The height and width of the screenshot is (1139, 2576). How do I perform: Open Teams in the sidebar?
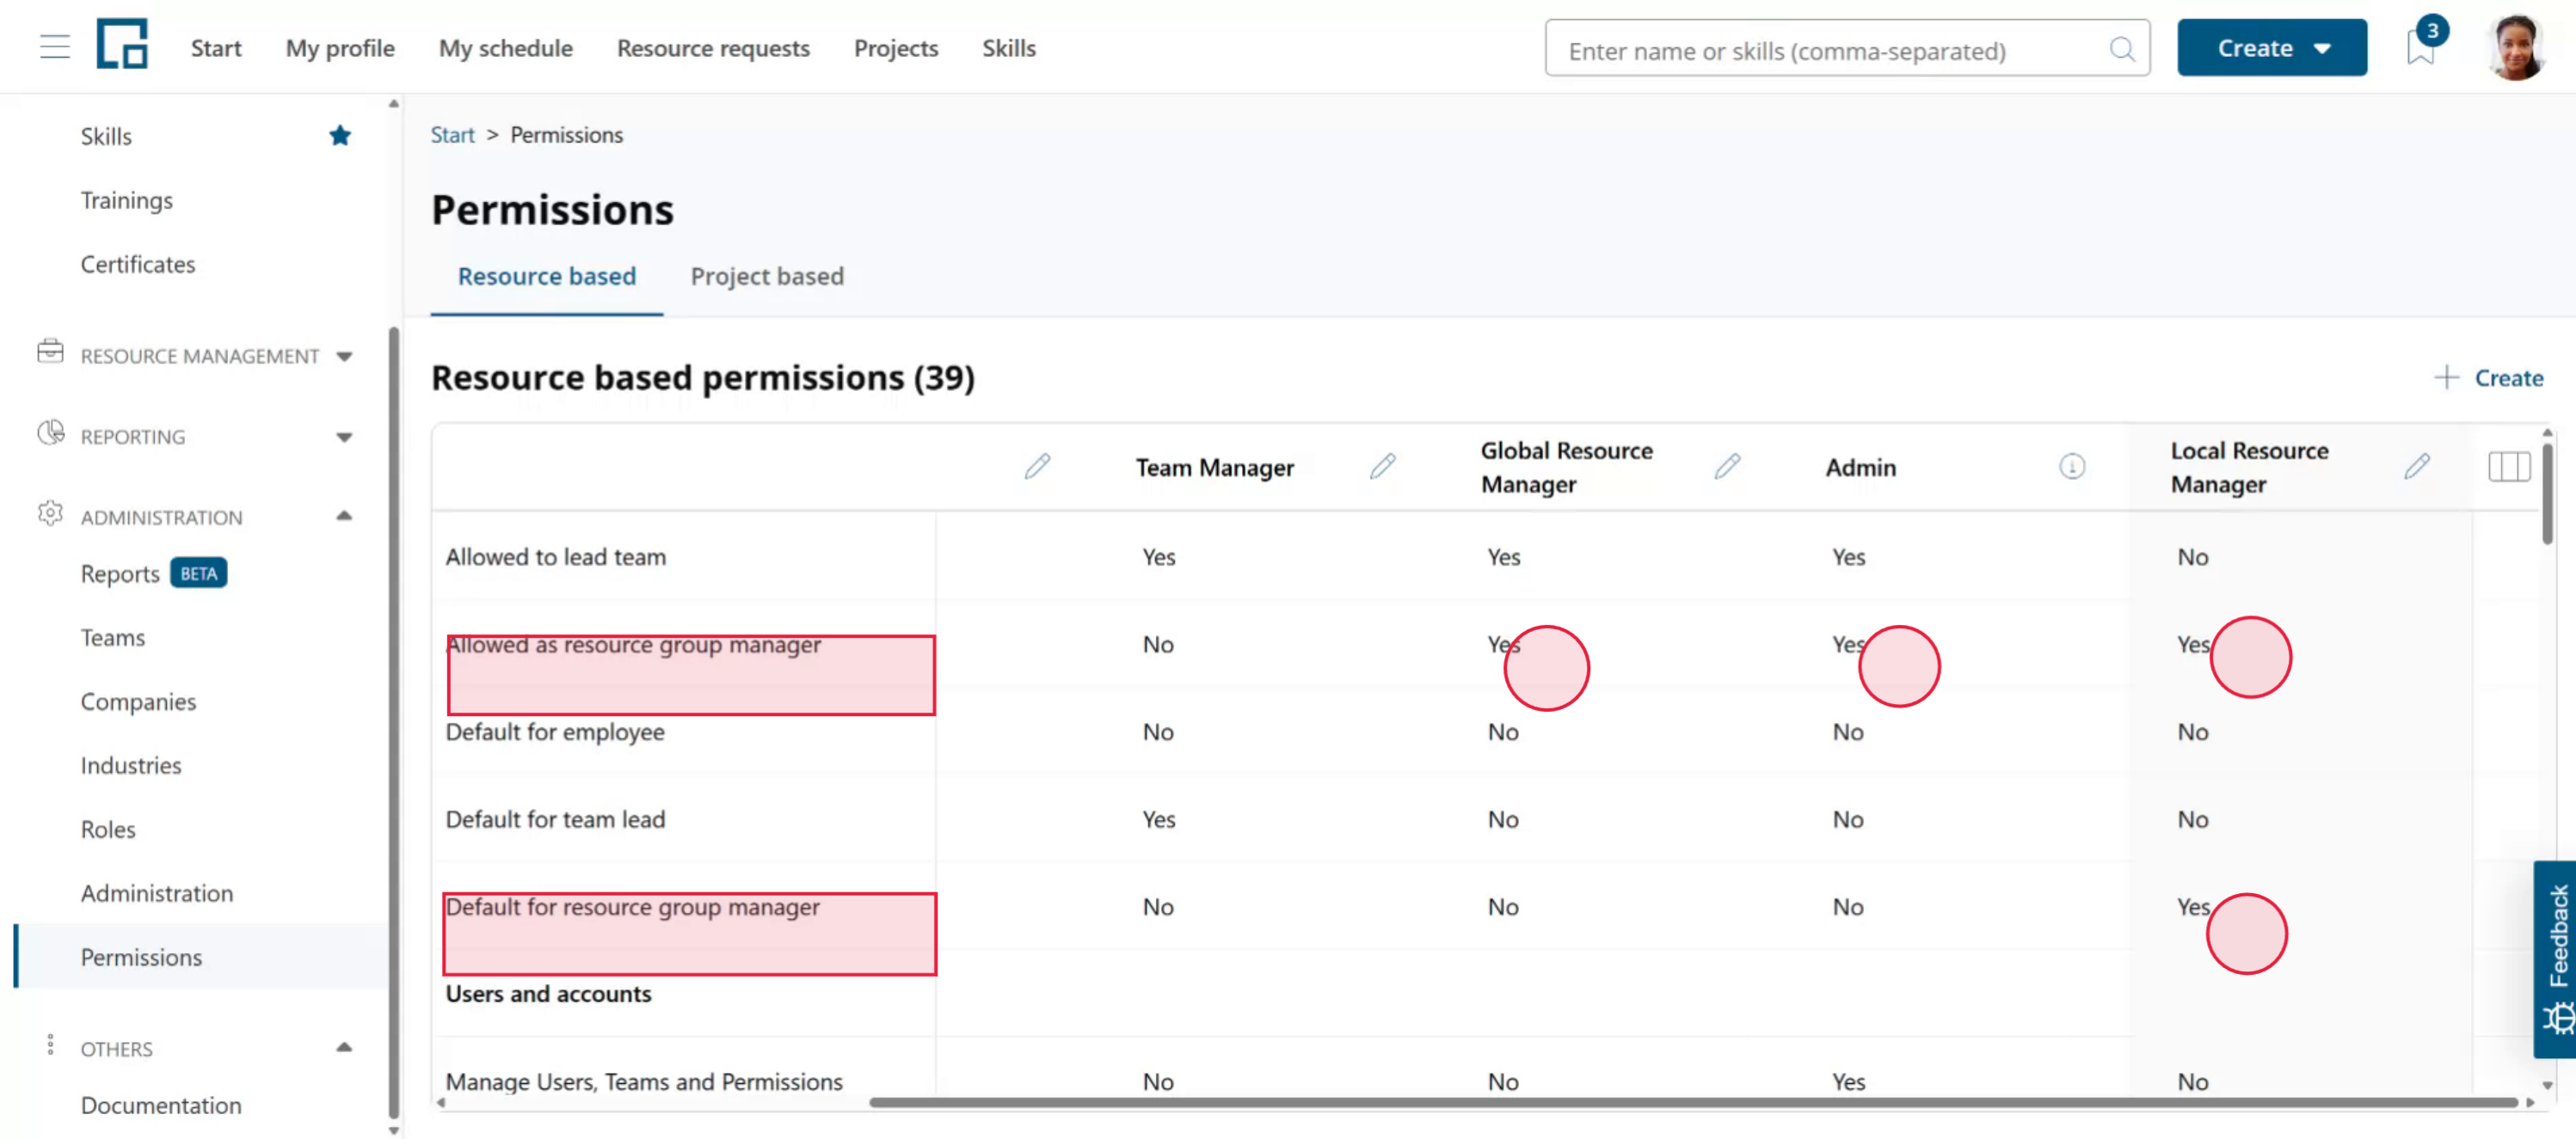[113, 638]
